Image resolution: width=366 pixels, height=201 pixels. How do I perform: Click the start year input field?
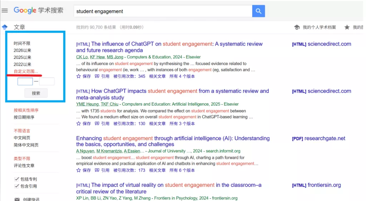(25, 82)
